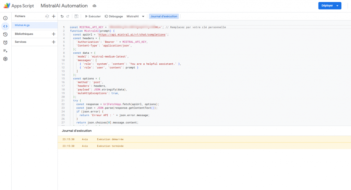Add a library with Bibliothèques plus

point(53,34)
